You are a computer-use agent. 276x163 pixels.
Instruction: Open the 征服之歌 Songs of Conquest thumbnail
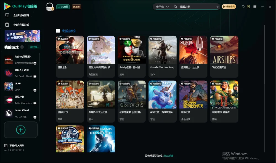click(70, 50)
